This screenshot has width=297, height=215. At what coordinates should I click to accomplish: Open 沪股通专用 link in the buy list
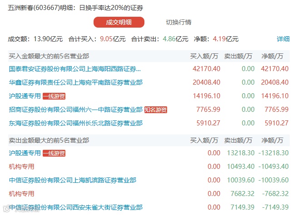[25, 96]
